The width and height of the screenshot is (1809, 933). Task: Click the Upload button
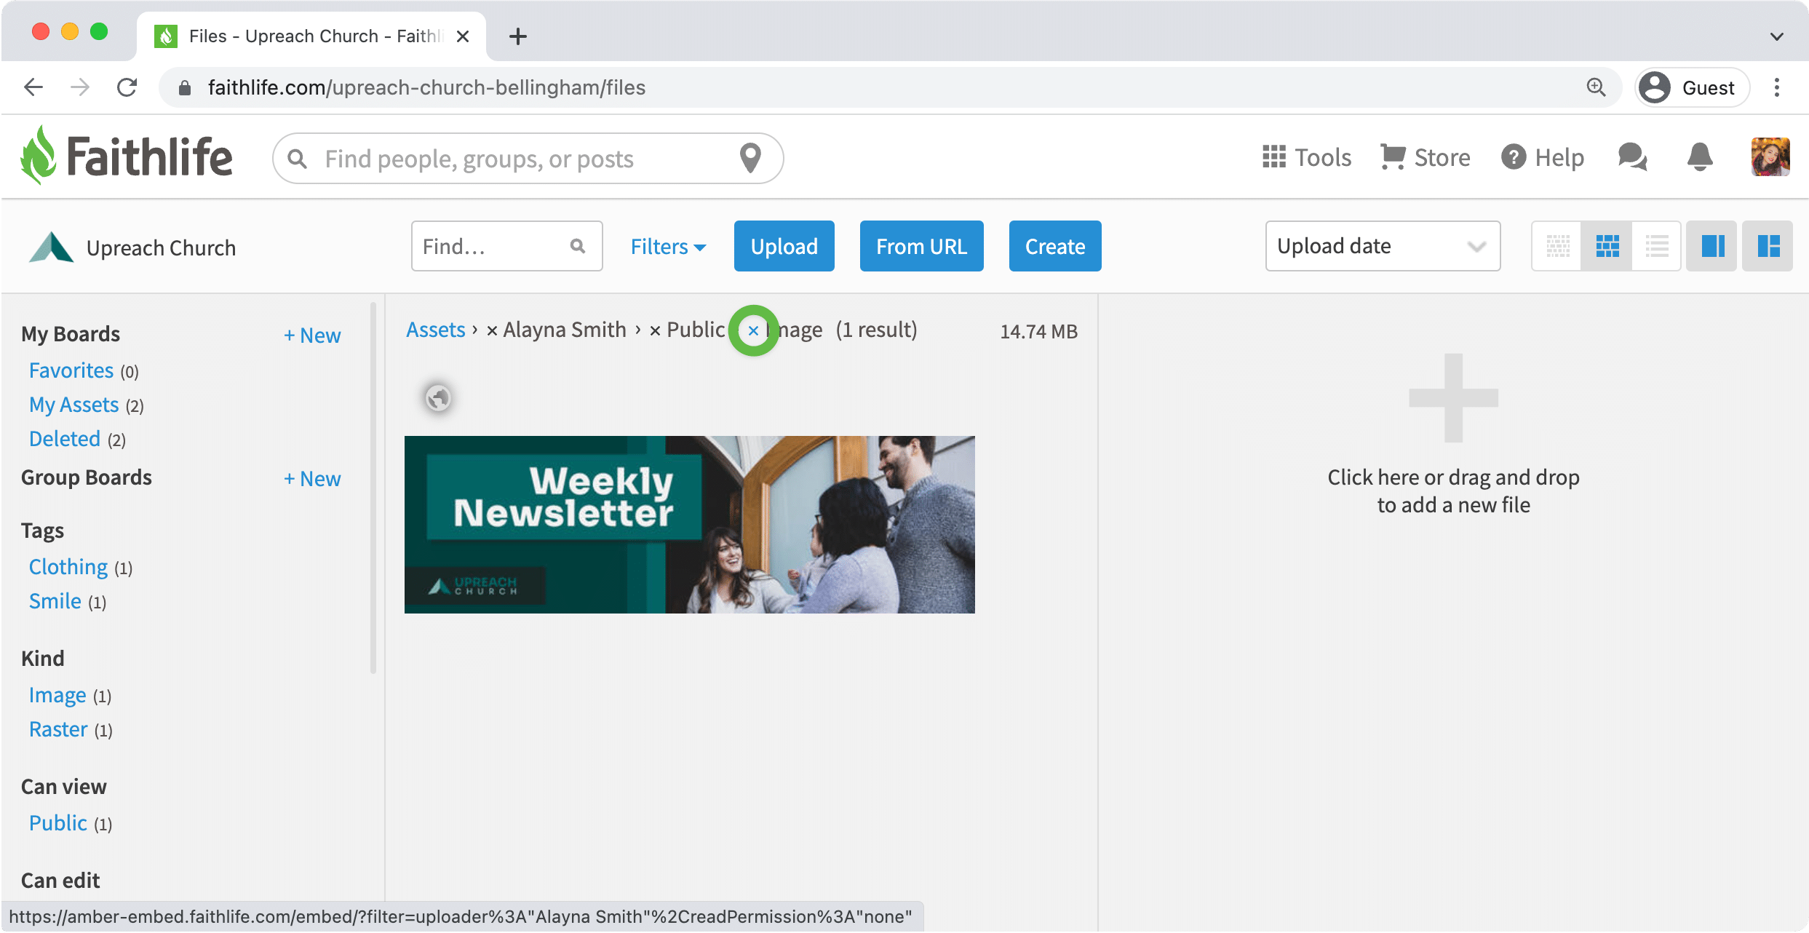point(784,246)
